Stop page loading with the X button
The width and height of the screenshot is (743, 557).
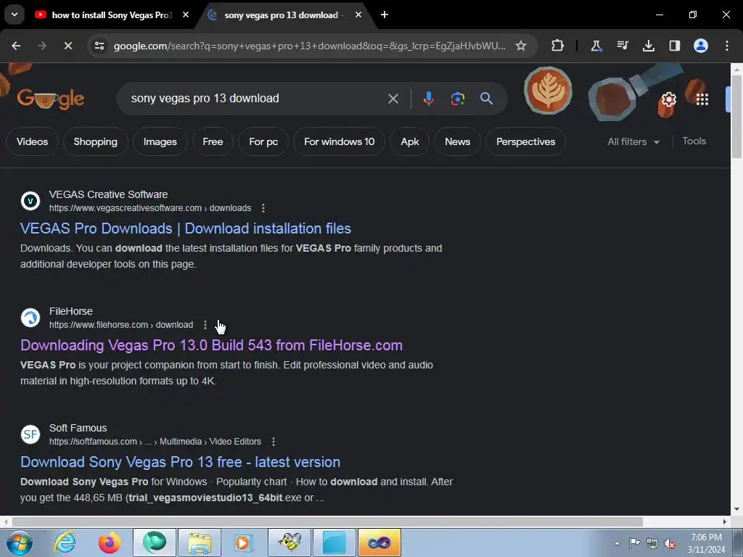tap(67, 46)
